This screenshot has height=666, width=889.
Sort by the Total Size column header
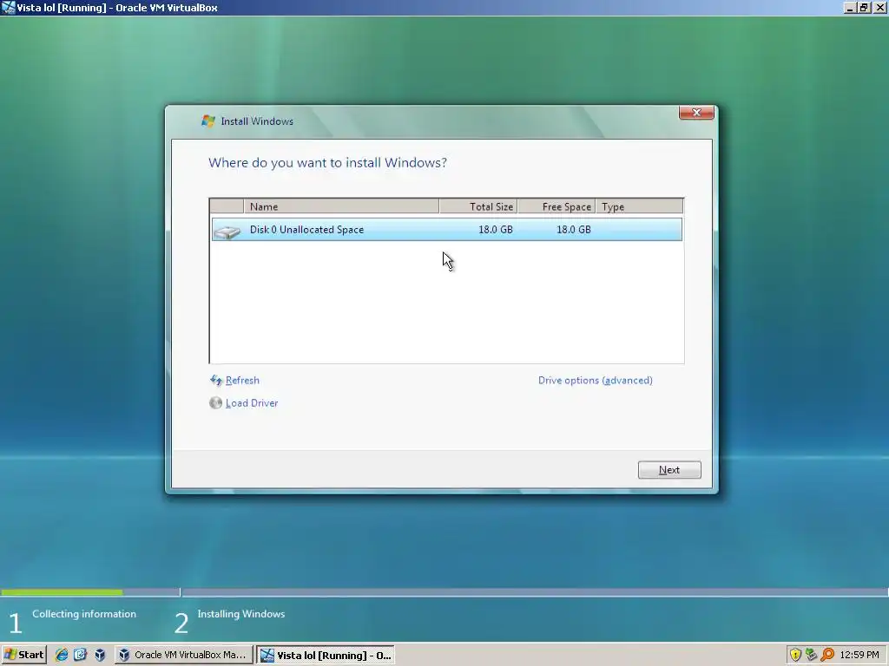[x=478, y=206]
